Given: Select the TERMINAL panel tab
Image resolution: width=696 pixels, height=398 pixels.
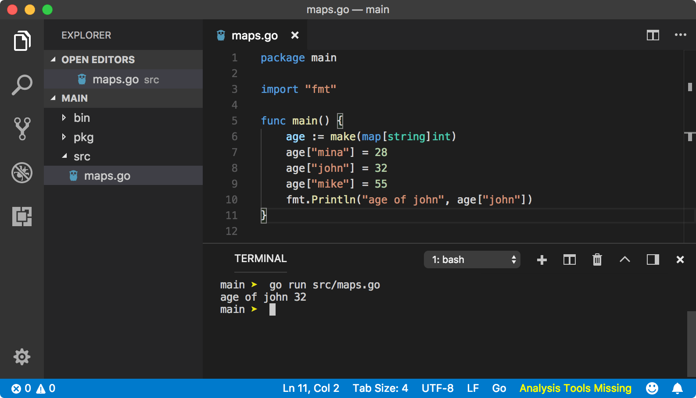Looking at the screenshot, I should [261, 259].
